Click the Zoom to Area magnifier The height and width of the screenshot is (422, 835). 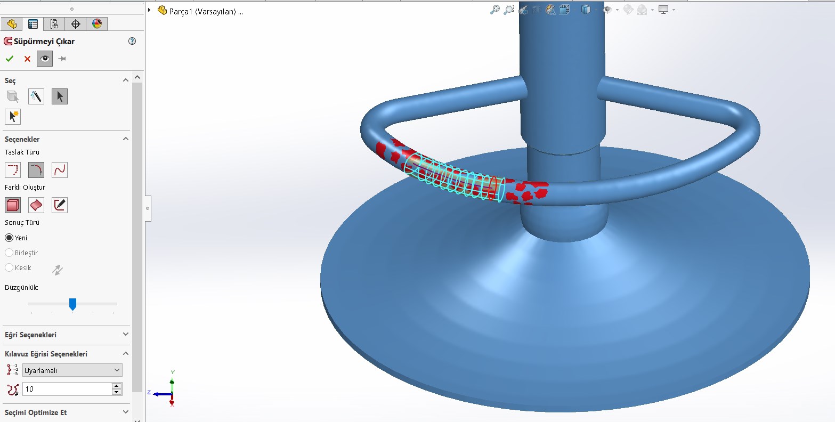(509, 10)
